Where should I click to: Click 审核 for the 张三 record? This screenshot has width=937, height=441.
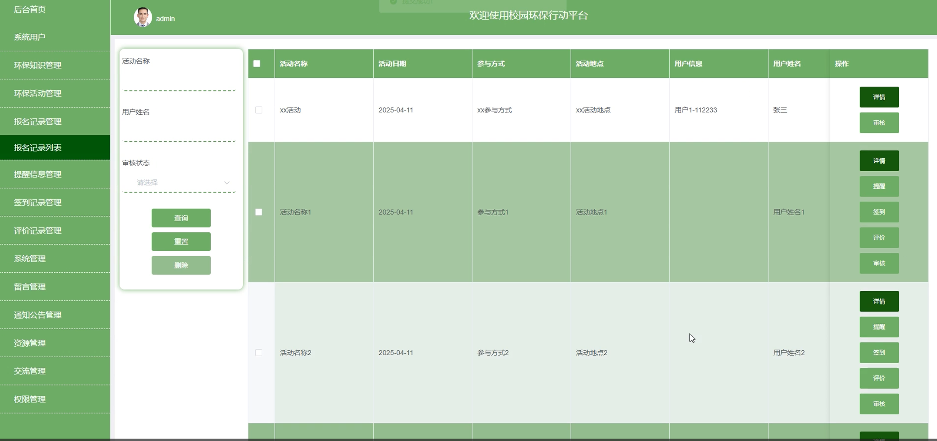[x=879, y=123]
